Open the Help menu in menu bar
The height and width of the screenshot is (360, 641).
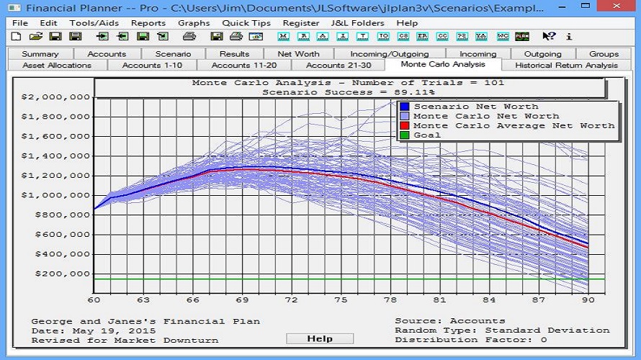coord(407,23)
